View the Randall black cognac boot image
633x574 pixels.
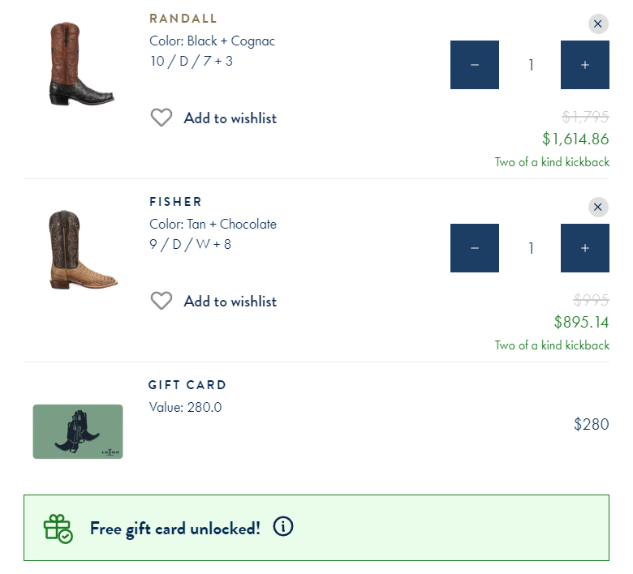point(81,65)
